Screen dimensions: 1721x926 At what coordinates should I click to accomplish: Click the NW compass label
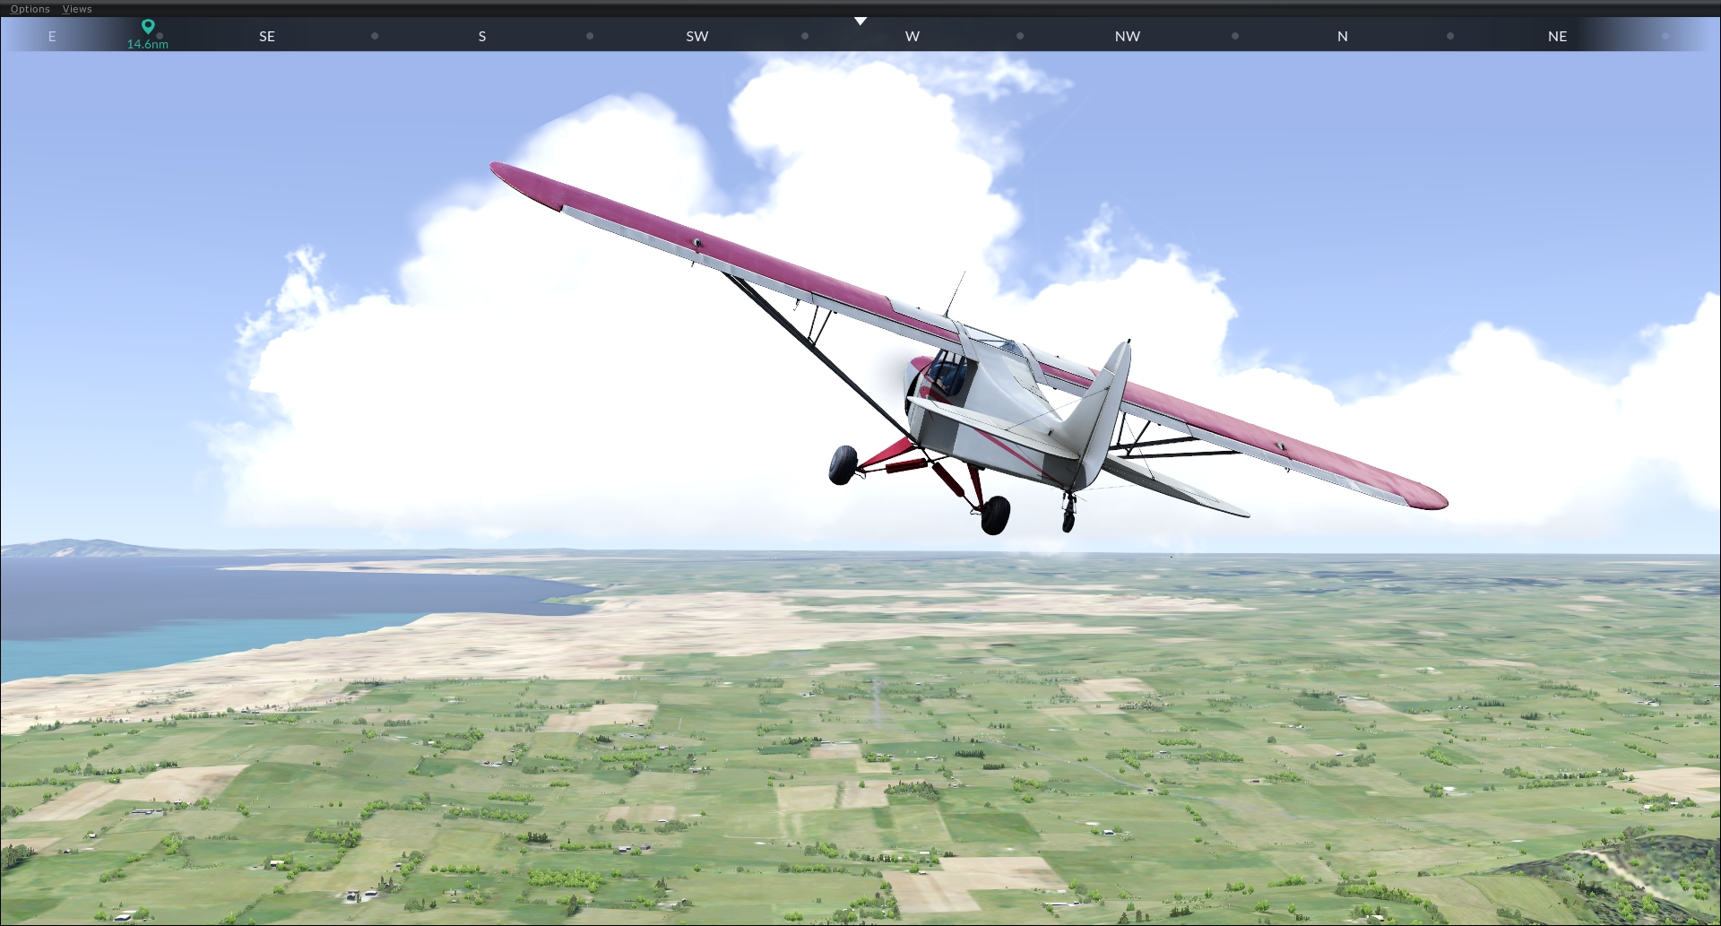(1128, 37)
